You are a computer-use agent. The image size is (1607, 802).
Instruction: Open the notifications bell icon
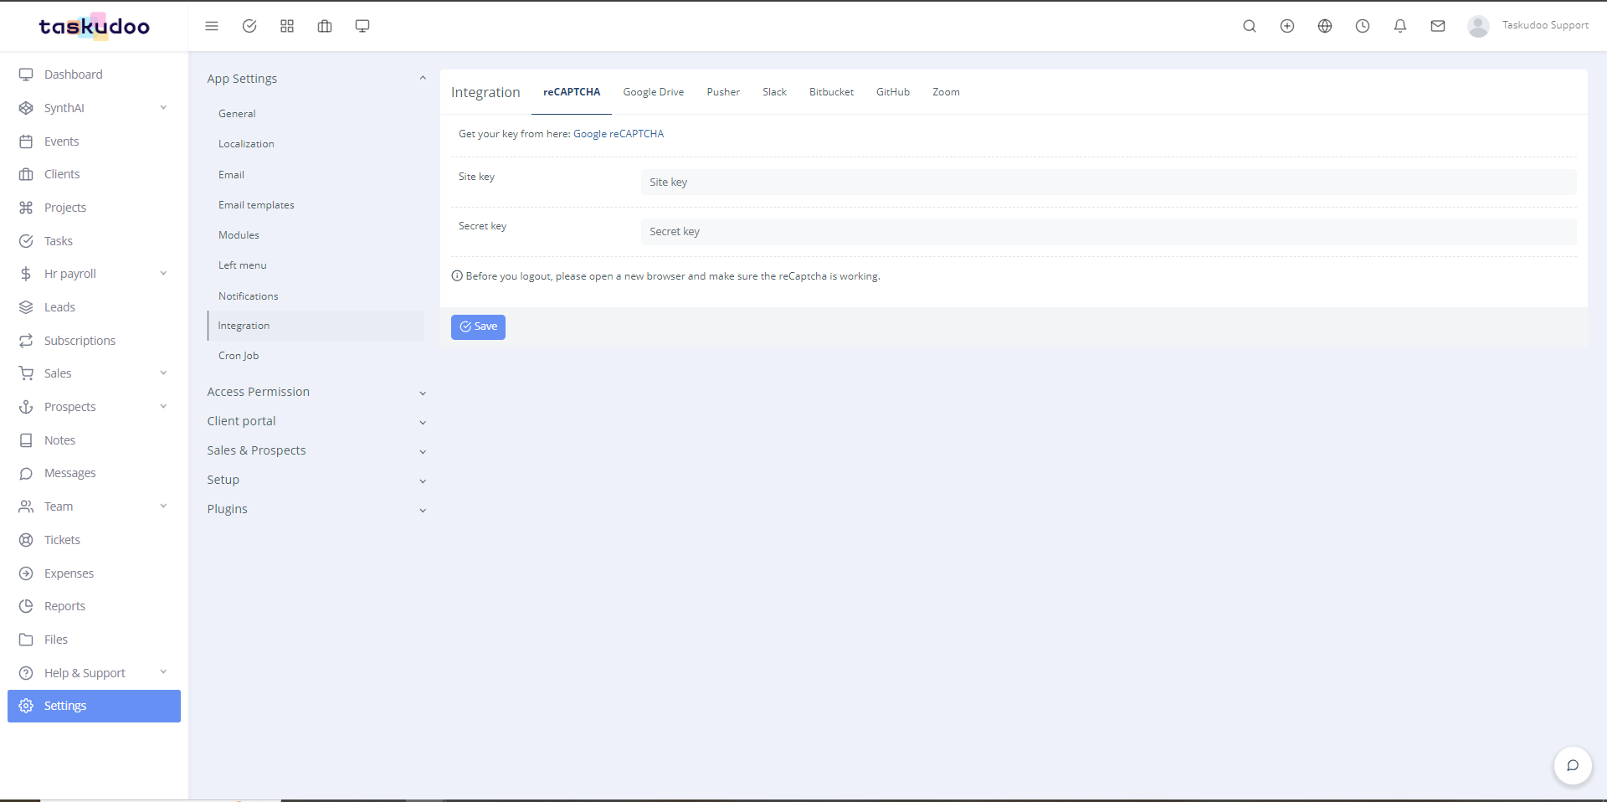pos(1400,26)
